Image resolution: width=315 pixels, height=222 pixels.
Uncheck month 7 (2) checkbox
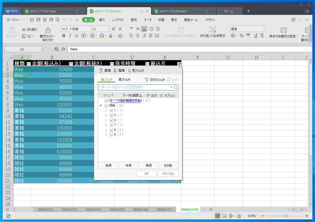tap(111, 125)
